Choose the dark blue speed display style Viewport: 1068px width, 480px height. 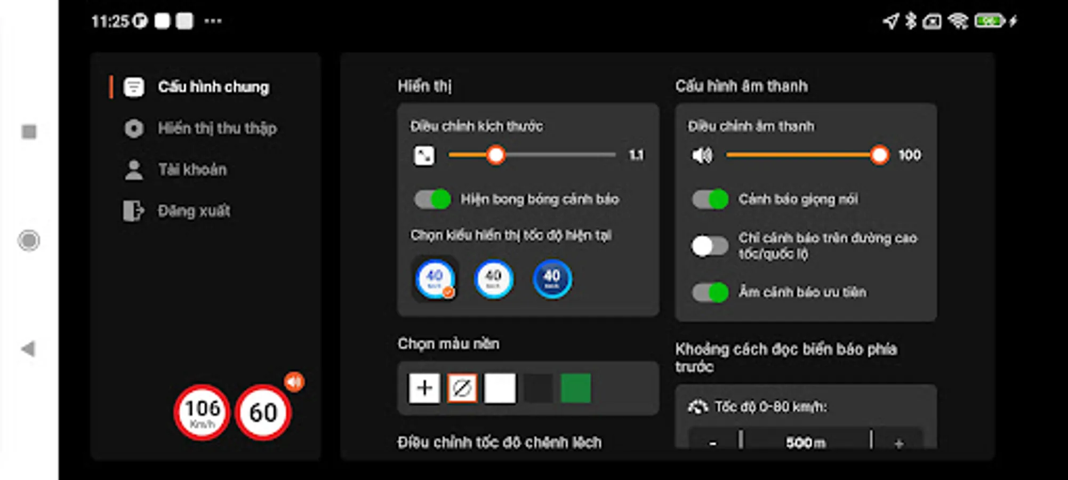pyautogui.click(x=552, y=277)
